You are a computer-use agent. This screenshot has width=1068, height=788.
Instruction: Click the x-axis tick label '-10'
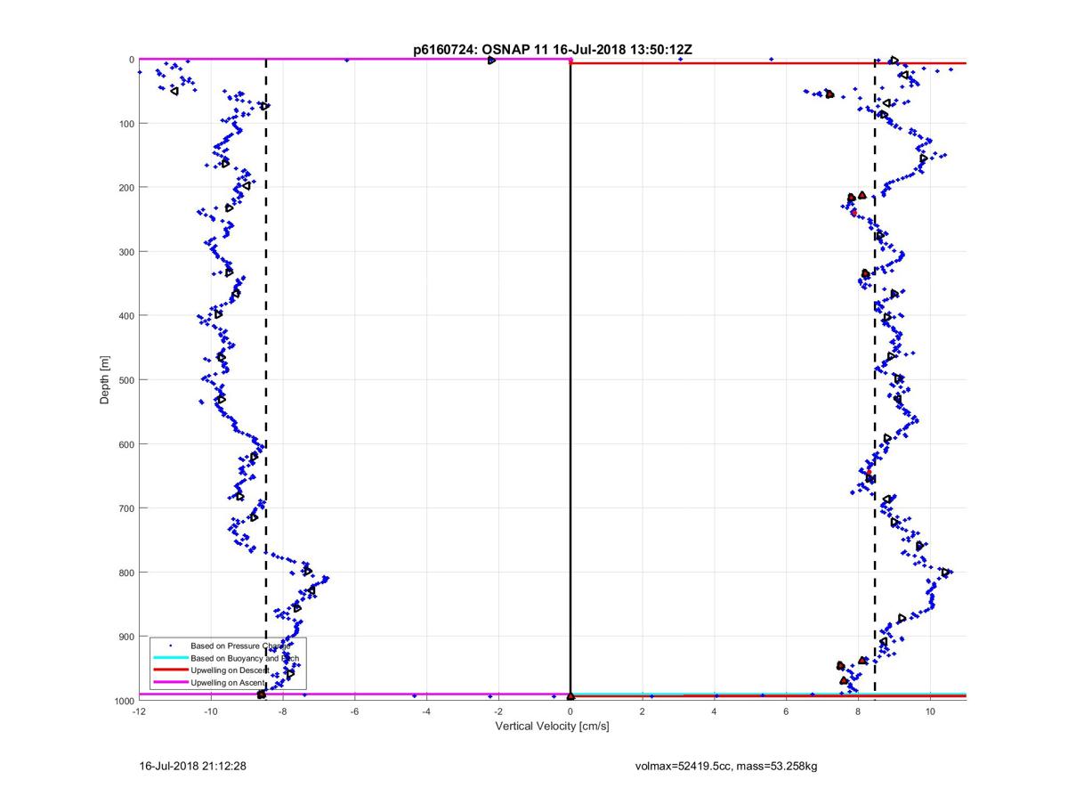pyautogui.click(x=211, y=711)
